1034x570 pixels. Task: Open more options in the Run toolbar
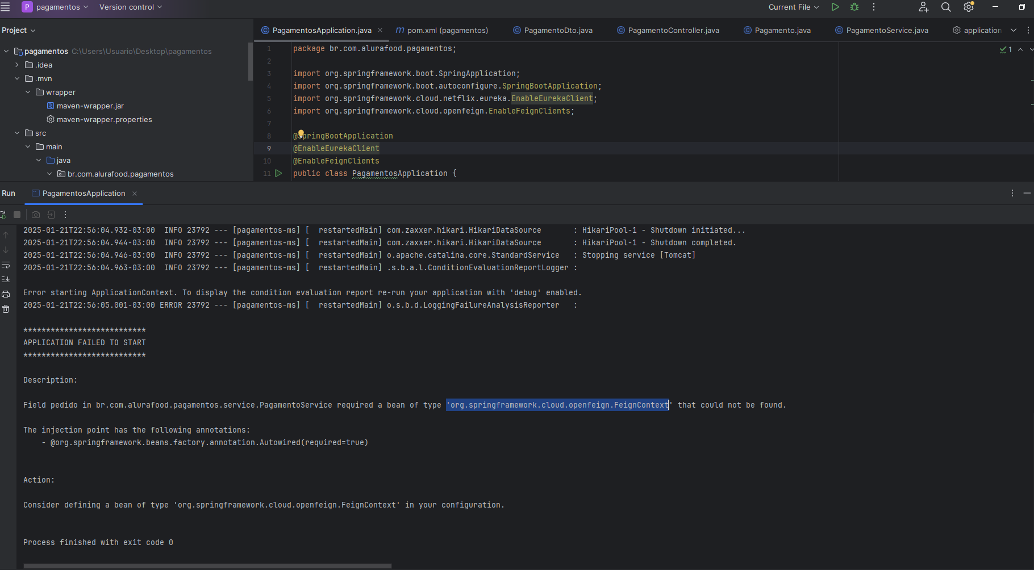pyautogui.click(x=65, y=215)
